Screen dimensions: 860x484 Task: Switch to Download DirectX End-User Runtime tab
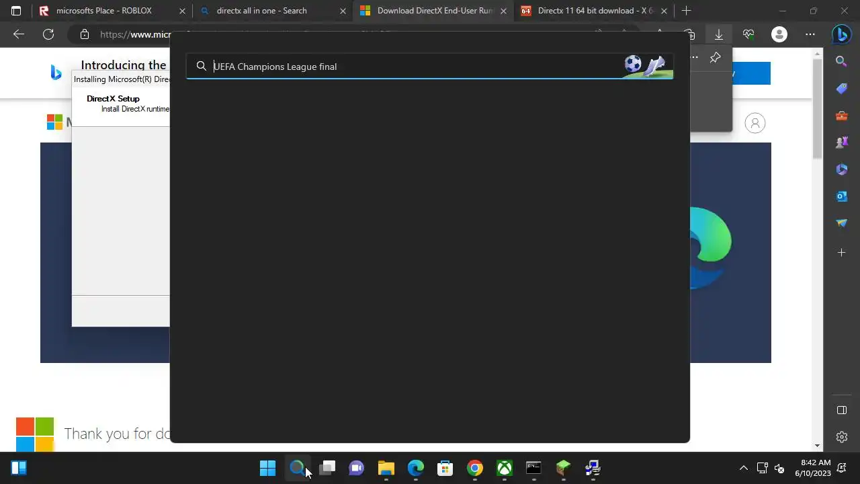click(434, 11)
